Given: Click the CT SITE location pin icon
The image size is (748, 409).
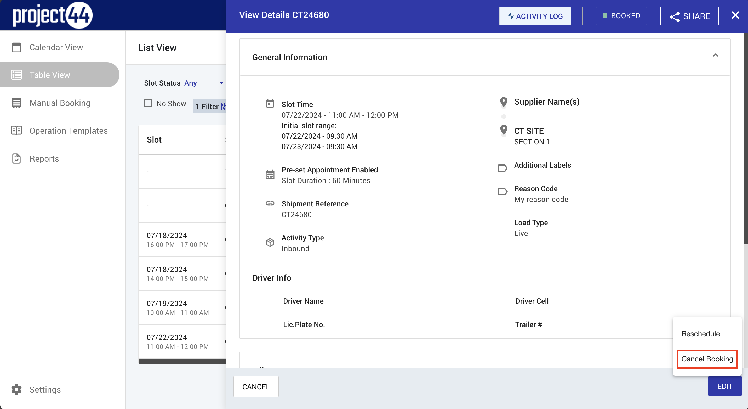Looking at the screenshot, I should tap(504, 130).
